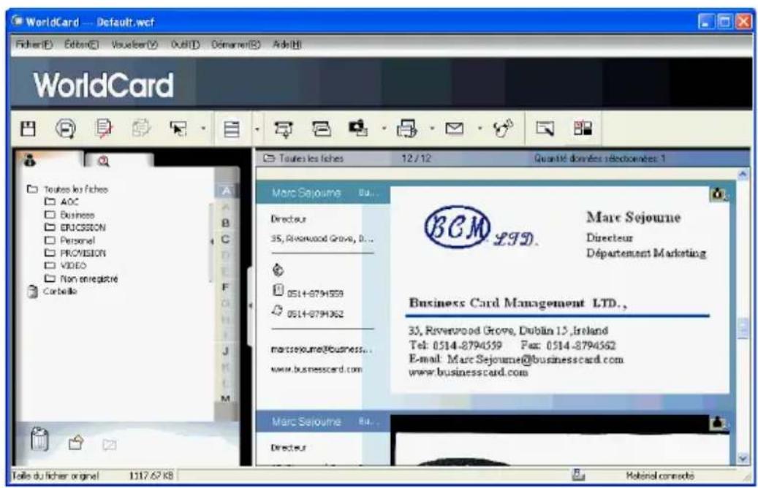Jump to letter F in alphabet index
The width and height of the screenshot is (758, 488).
[225, 288]
